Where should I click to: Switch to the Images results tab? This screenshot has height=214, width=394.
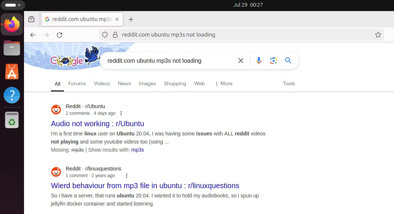(147, 83)
